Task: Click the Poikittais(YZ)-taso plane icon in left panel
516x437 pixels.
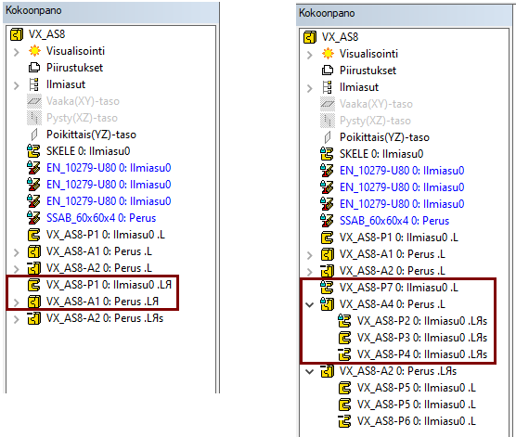Action: pos(34,135)
